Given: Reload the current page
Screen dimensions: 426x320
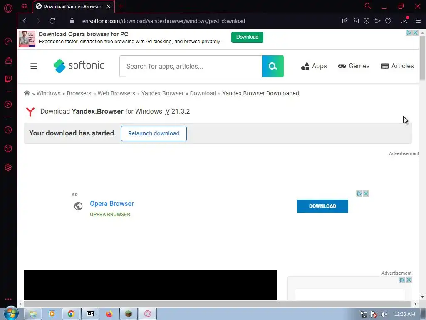Looking at the screenshot, I should pyautogui.click(x=52, y=21).
